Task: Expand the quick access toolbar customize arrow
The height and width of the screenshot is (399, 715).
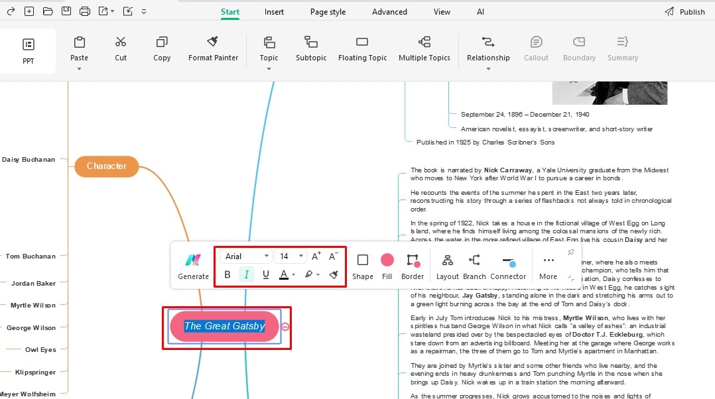Action: (144, 11)
